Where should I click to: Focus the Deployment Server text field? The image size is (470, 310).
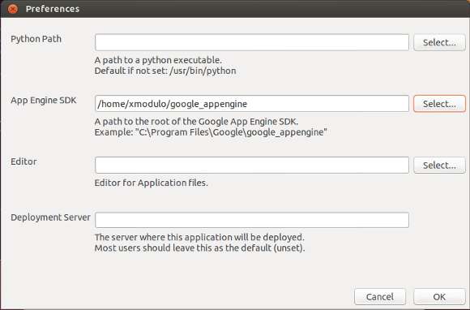[x=252, y=220]
